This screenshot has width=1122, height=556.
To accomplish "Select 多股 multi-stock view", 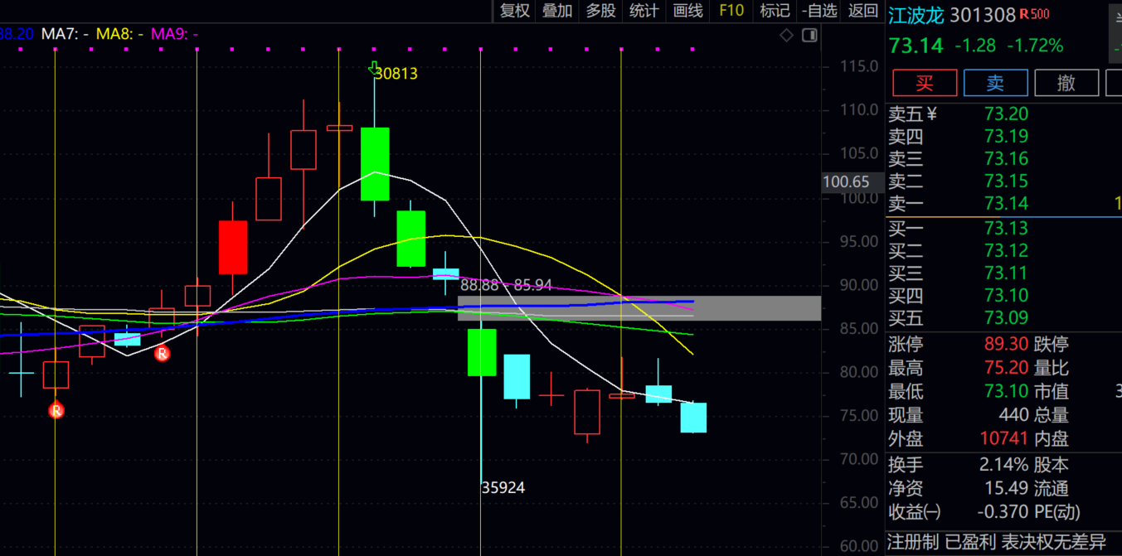I will (601, 11).
